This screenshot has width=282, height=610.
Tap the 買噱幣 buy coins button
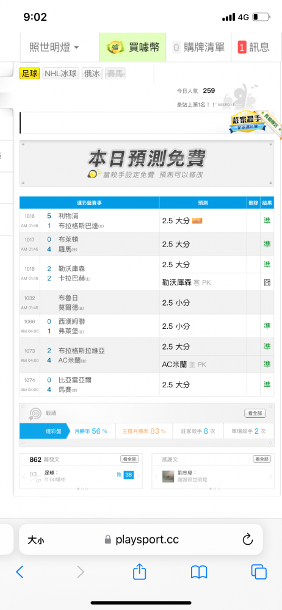tap(133, 48)
